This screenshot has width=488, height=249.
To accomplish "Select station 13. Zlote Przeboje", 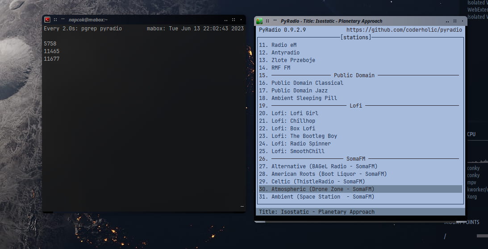I will coord(360,60).
